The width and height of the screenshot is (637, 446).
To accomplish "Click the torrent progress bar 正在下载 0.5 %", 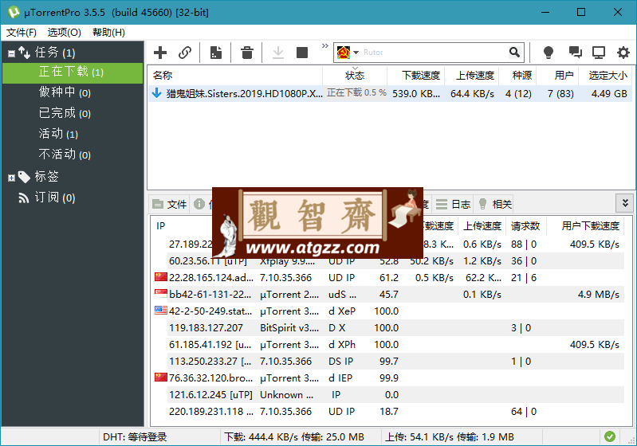I will click(356, 93).
